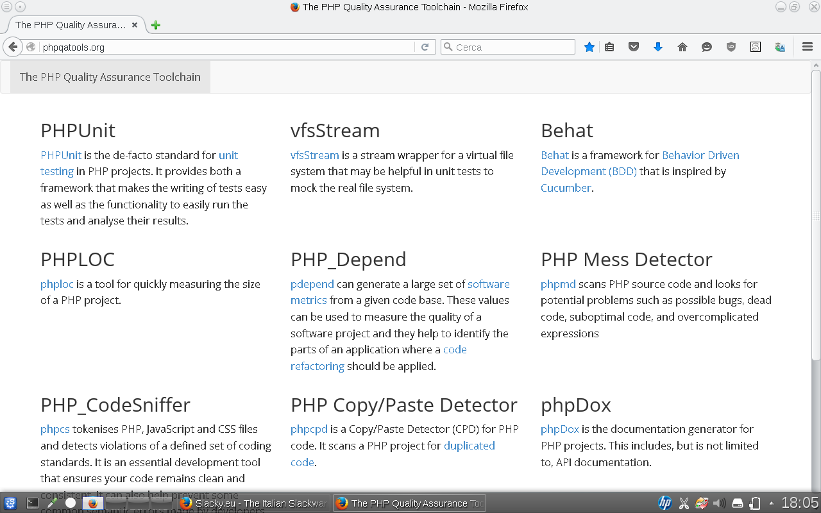
Task: Open the vfsStream link
Action: (314, 155)
